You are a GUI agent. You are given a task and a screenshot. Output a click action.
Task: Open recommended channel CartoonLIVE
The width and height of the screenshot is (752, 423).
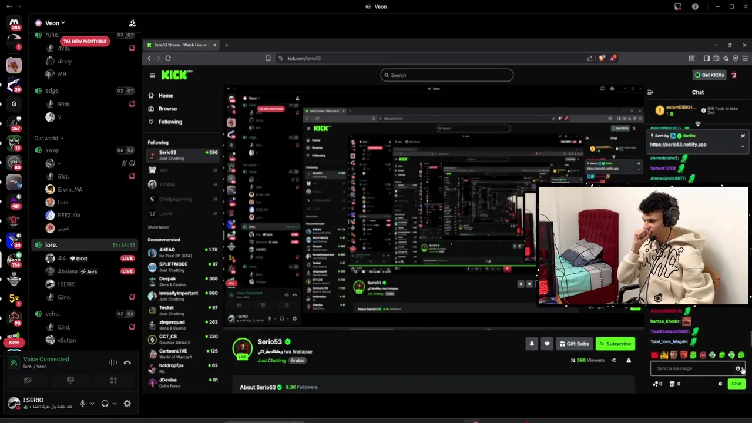pyautogui.click(x=183, y=354)
